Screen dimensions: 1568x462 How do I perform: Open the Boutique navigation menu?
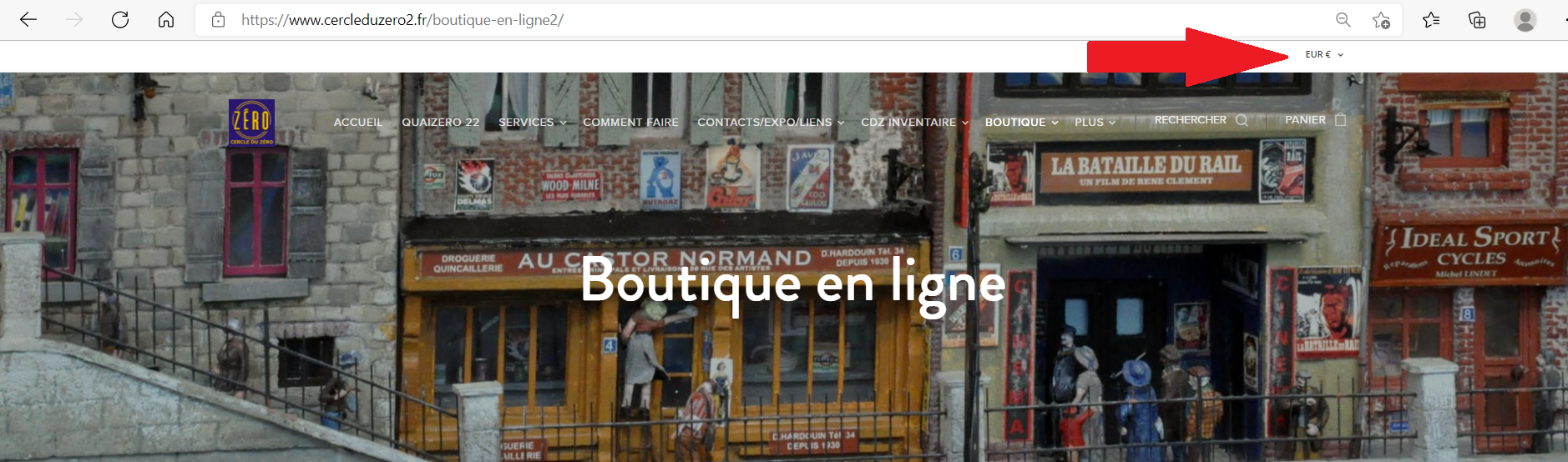pos(1021,123)
